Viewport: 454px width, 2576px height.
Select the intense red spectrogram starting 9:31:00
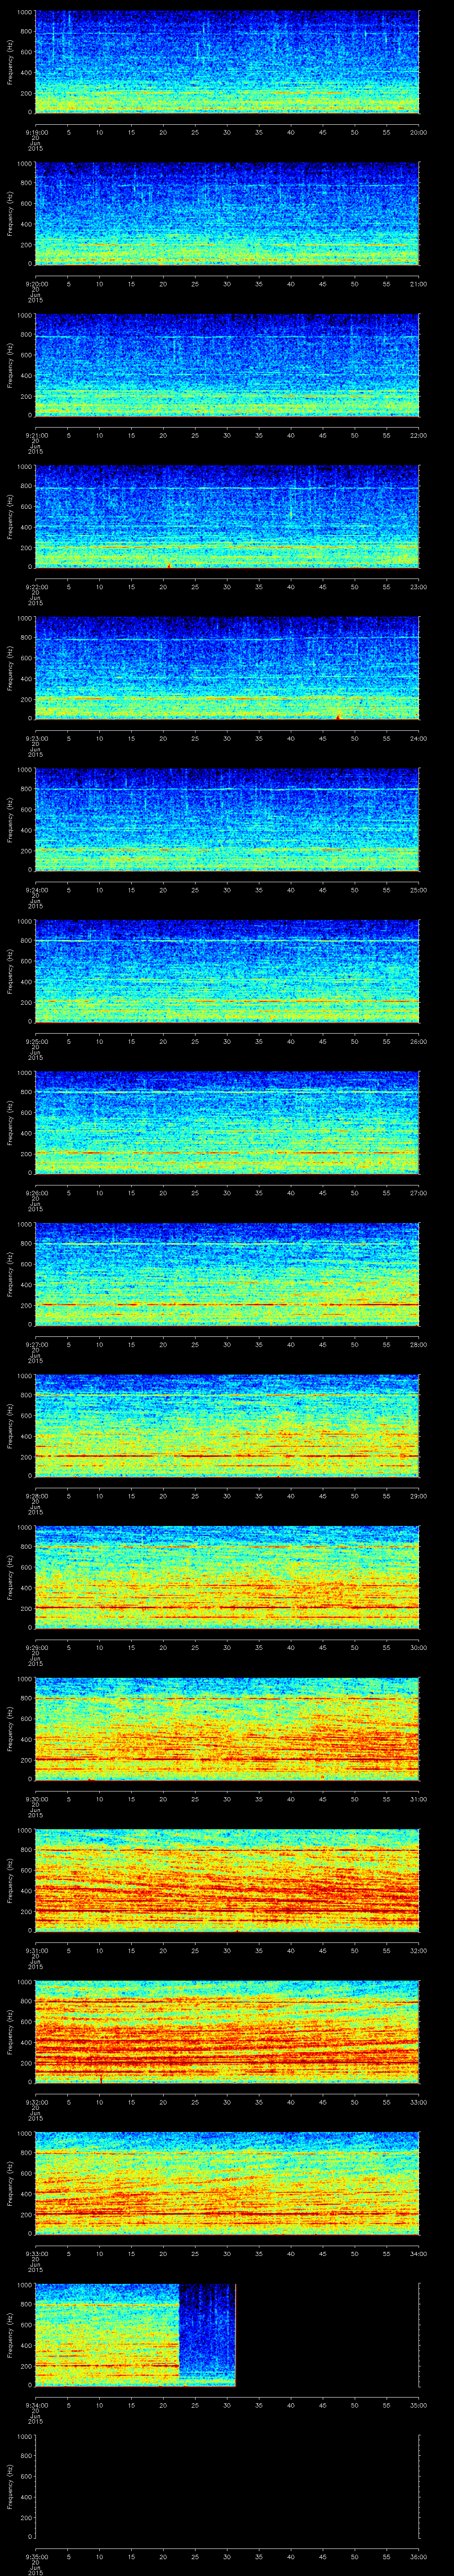(x=227, y=1880)
